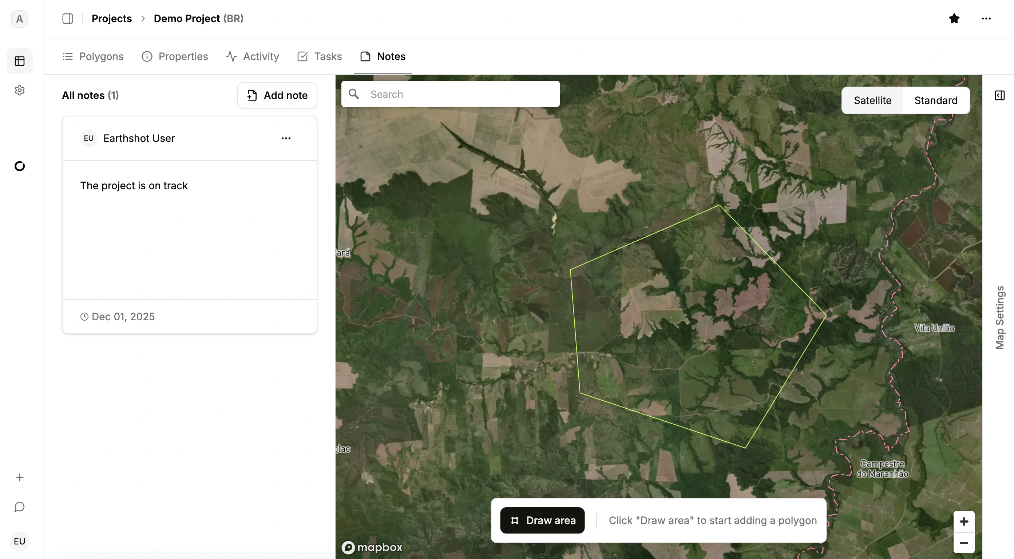This screenshot has width=1014, height=559.
Task: Click the Add note button
Action: [277, 95]
